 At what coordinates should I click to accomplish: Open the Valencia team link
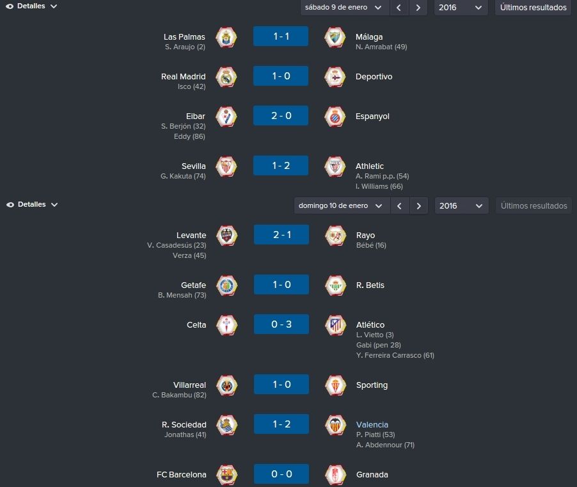coord(372,425)
